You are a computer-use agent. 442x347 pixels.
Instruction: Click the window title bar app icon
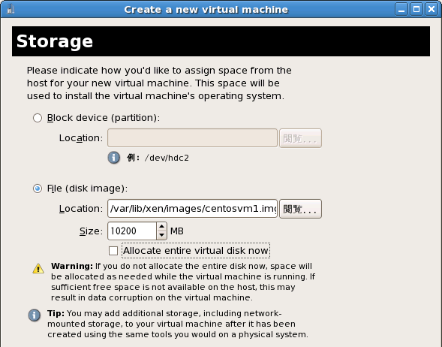[11, 10]
